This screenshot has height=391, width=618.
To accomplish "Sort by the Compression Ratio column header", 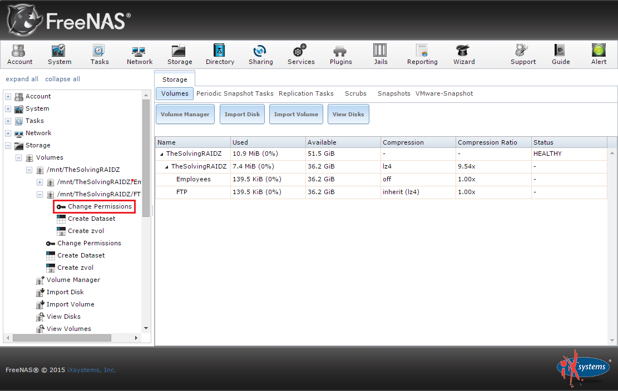I will pyautogui.click(x=493, y=142).
